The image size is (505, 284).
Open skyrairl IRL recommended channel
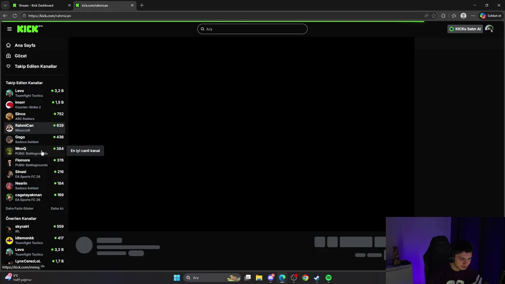pos(35,229)
